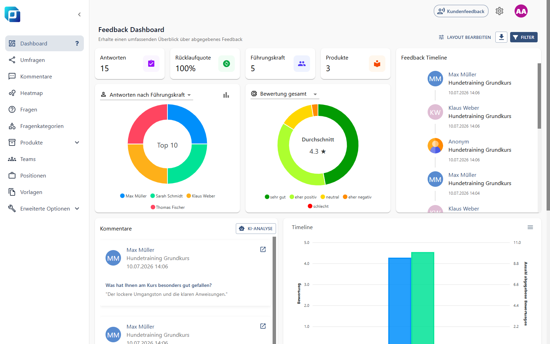Click the blue bar in Timeline chart
Viewport: 550px width, 344px height.
tap(399, 301)
